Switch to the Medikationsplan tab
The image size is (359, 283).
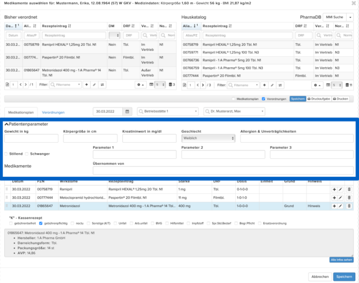tap(21, 112)
